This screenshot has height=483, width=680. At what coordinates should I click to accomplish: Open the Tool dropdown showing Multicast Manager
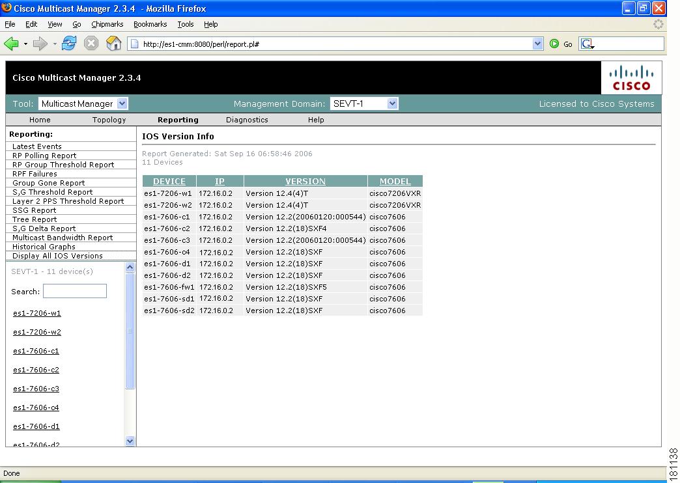tap(83, 103)
